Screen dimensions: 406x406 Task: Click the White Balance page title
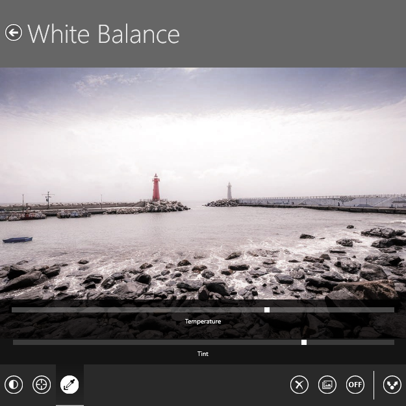103,34
